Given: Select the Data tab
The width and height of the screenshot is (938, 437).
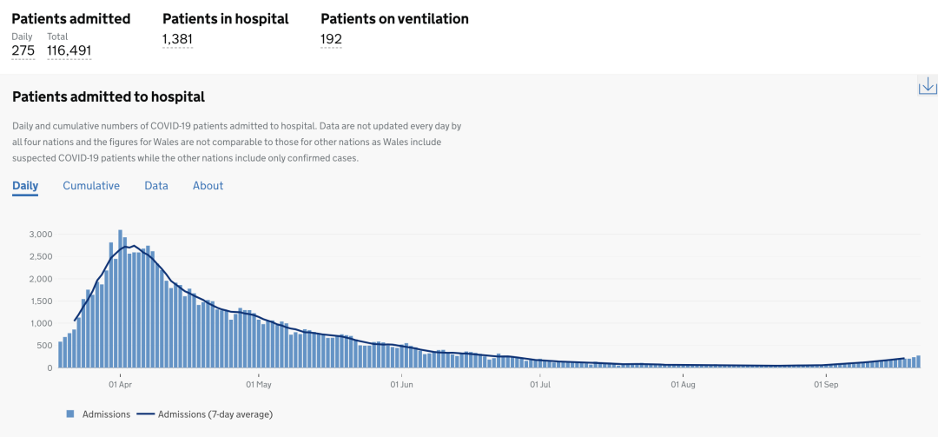Looking at the screenshot, I should 156,186.
